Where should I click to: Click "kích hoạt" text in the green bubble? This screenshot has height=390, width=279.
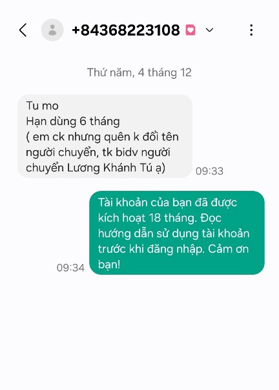[121, 218]
